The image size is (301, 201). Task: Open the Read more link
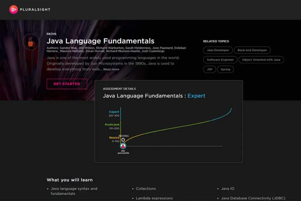click(111, 69)
